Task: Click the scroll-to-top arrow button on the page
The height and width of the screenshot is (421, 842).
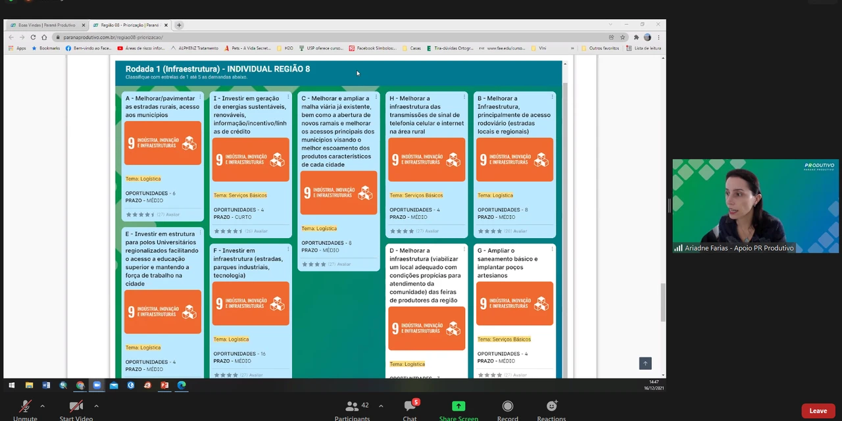Action: pyautogui.click(x=645, y=363)
